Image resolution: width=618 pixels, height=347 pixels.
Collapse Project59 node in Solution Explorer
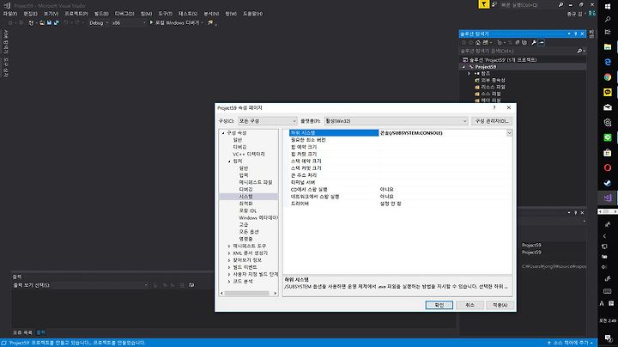pyautogui.click(x=463, y=67)
